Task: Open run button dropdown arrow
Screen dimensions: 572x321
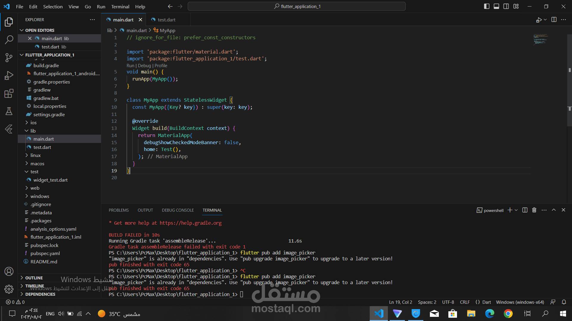Action: 545,20
